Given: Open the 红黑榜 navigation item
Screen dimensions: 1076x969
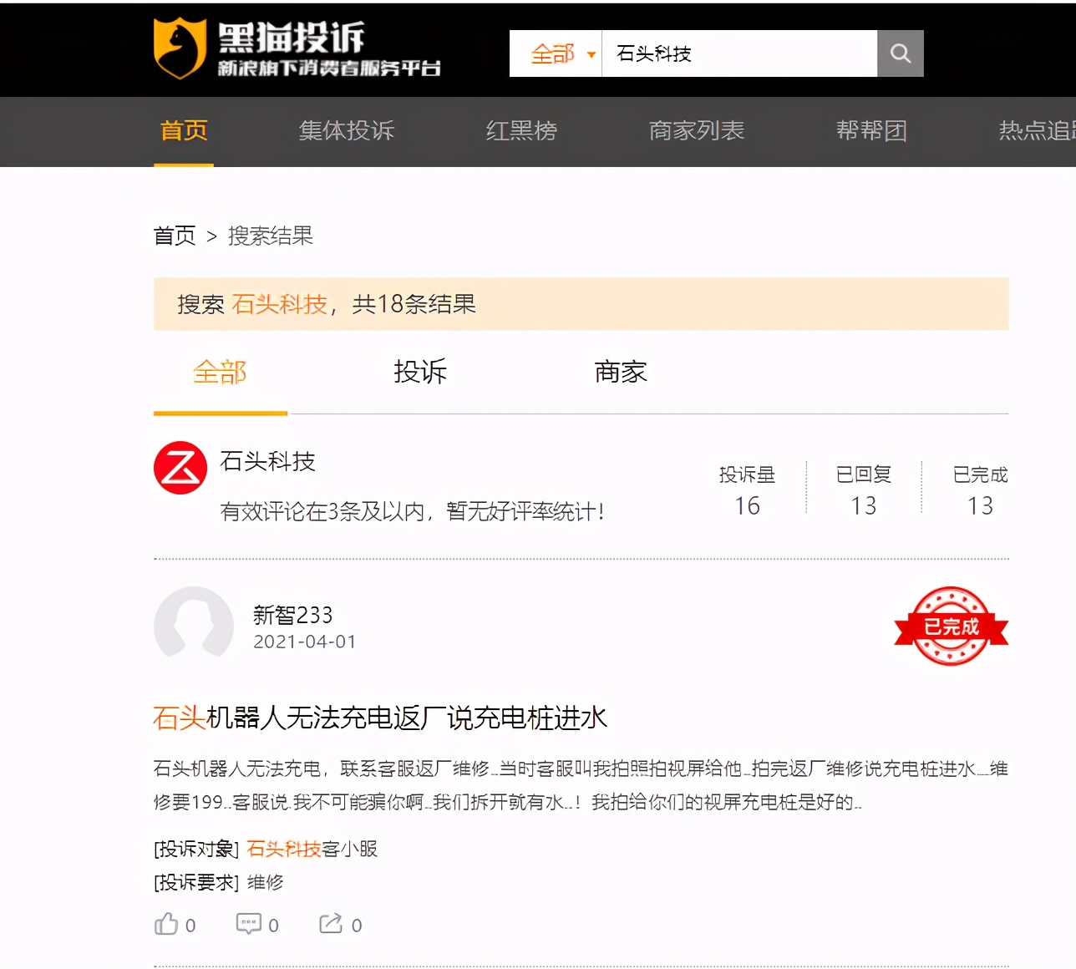Looking at the screenshot, I should [521, 130].
